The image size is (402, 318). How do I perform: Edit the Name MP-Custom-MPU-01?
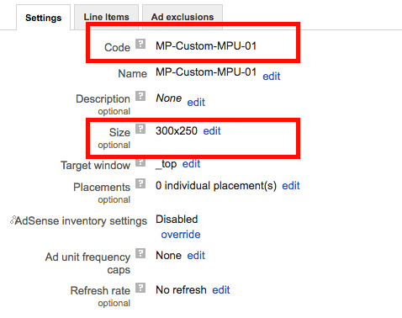tap(272, 76)
